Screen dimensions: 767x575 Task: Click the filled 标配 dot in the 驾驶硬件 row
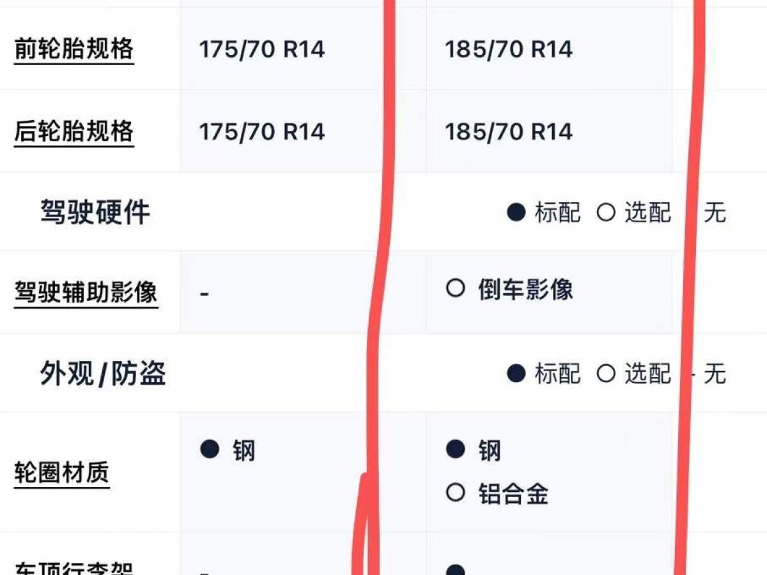[516, 212]
